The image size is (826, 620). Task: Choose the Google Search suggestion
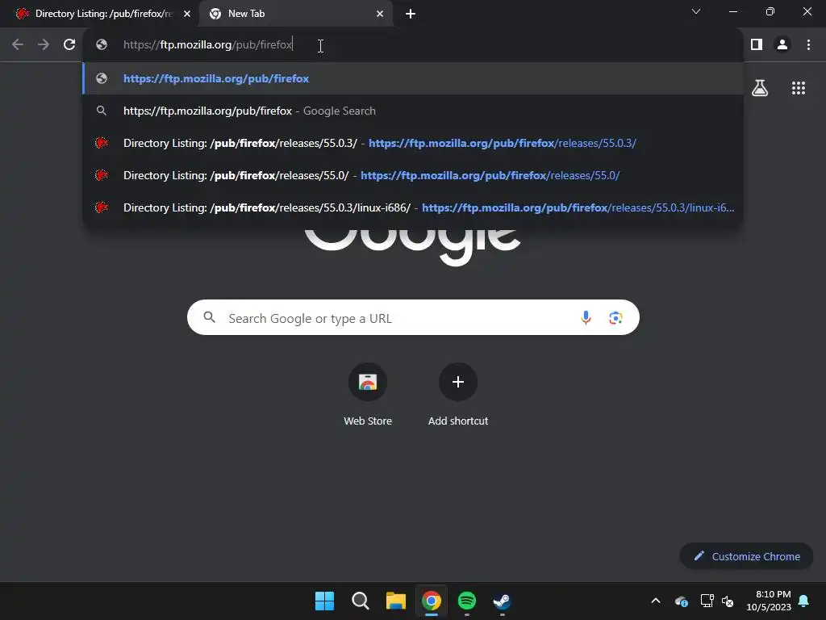[413, 111]
